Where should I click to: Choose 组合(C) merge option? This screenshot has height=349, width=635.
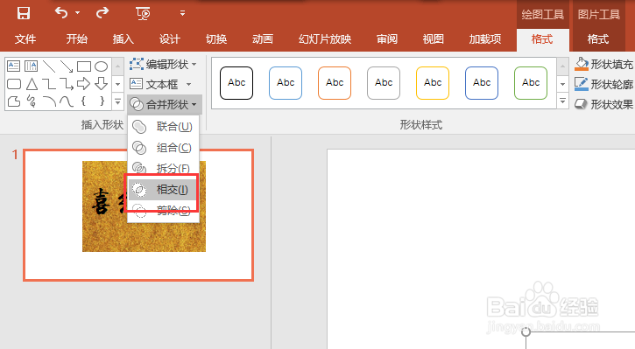click(163, 148)
